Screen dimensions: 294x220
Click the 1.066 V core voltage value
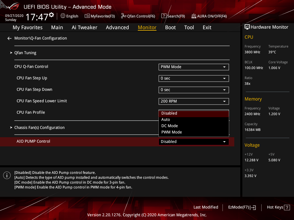(x=274, y=68)
